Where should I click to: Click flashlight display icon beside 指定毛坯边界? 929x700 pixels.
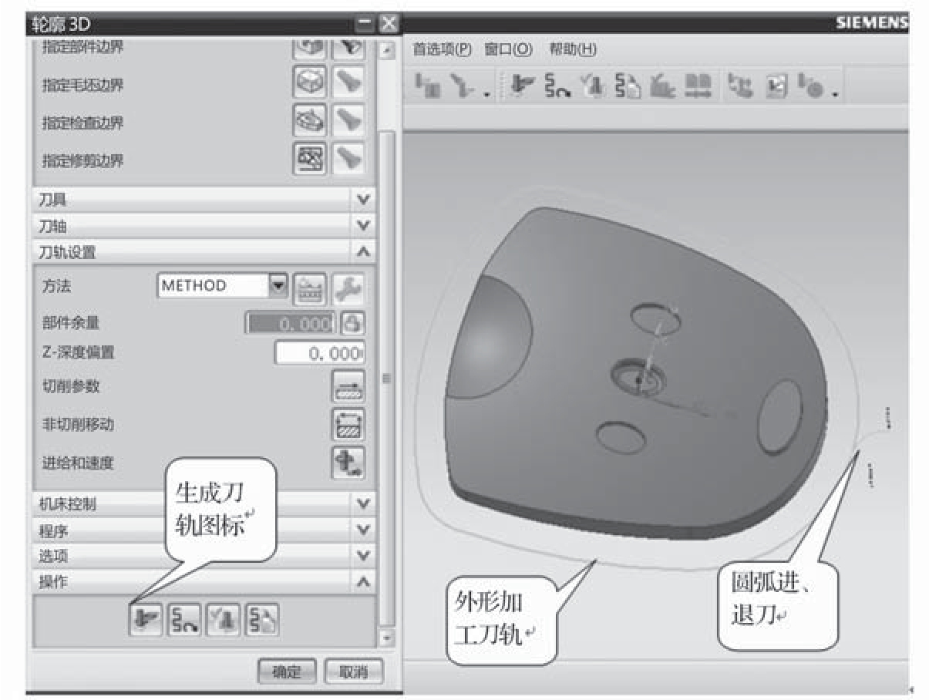(347, 80)
